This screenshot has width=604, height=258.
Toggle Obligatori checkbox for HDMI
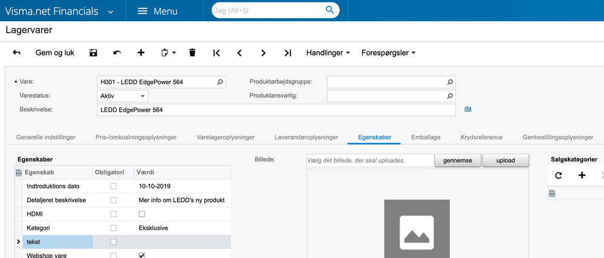pyautogui.click(x=113, y=214)
